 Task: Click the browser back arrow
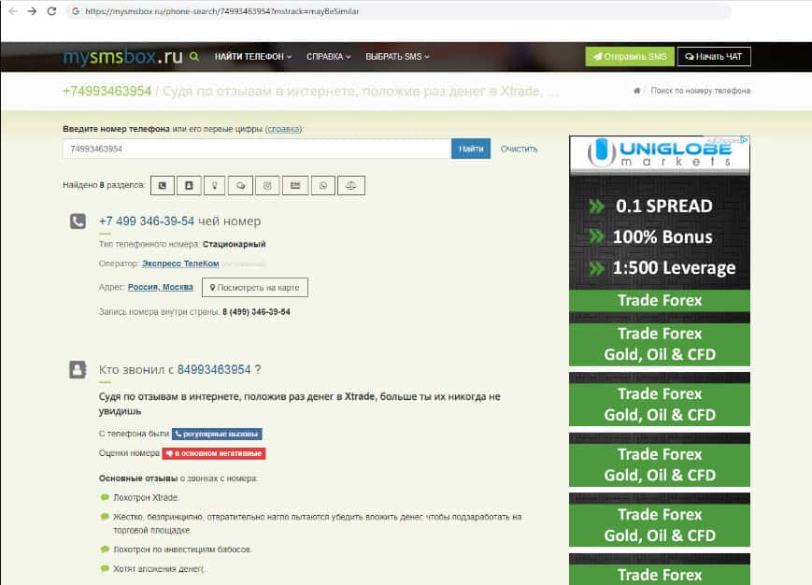pyautogui.click(x=13, y=11)
